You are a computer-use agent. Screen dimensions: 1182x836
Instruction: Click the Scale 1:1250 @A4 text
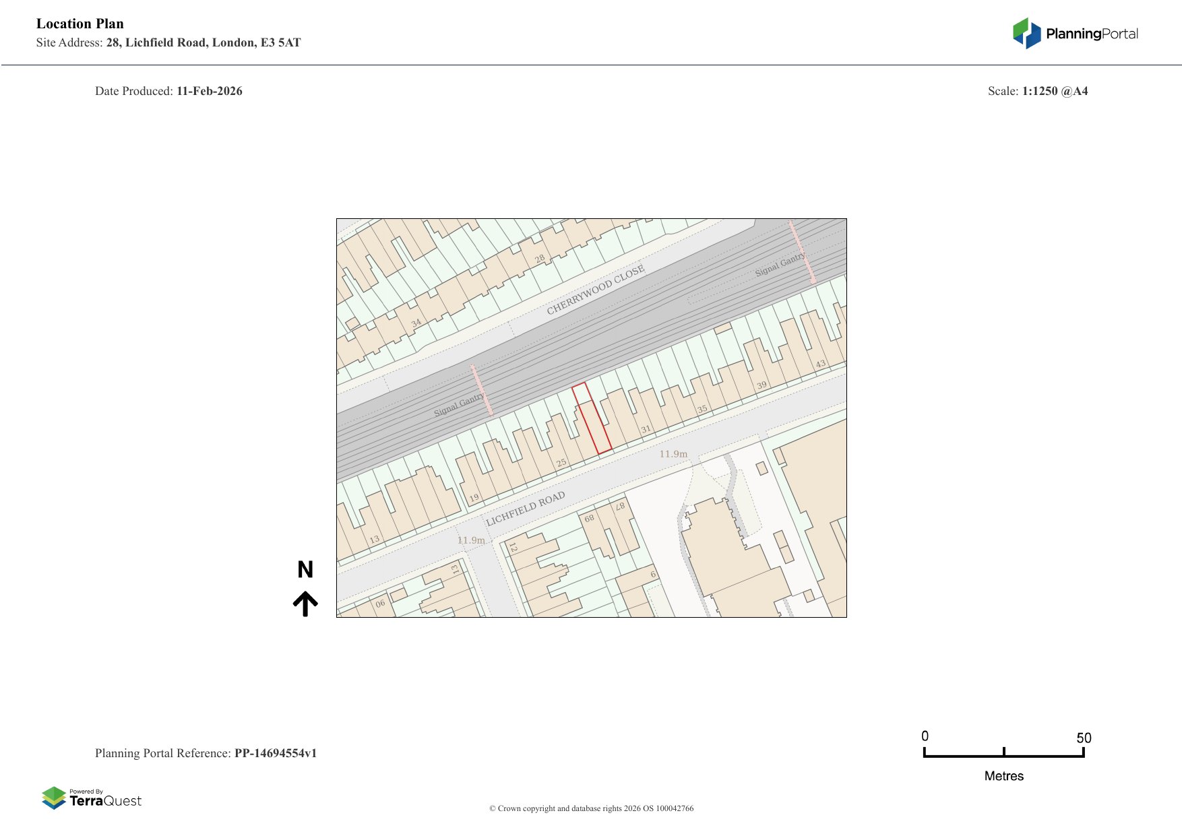(x=1037, y=91)
